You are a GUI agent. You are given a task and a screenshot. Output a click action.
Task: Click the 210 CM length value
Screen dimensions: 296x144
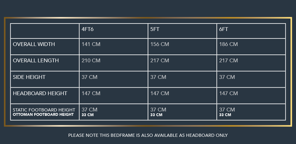[91, 60]
